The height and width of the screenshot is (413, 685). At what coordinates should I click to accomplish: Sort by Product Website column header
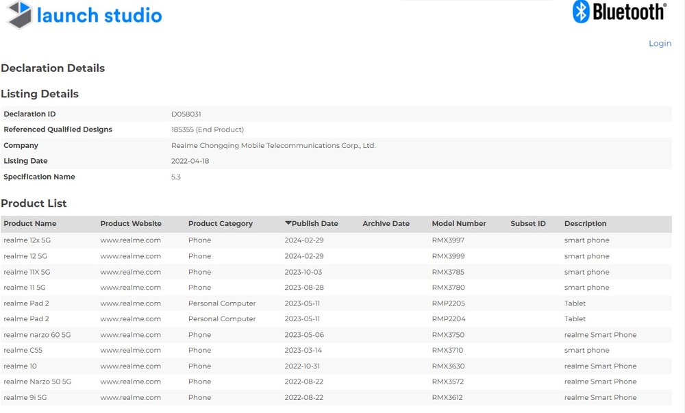tap(131, 224)
